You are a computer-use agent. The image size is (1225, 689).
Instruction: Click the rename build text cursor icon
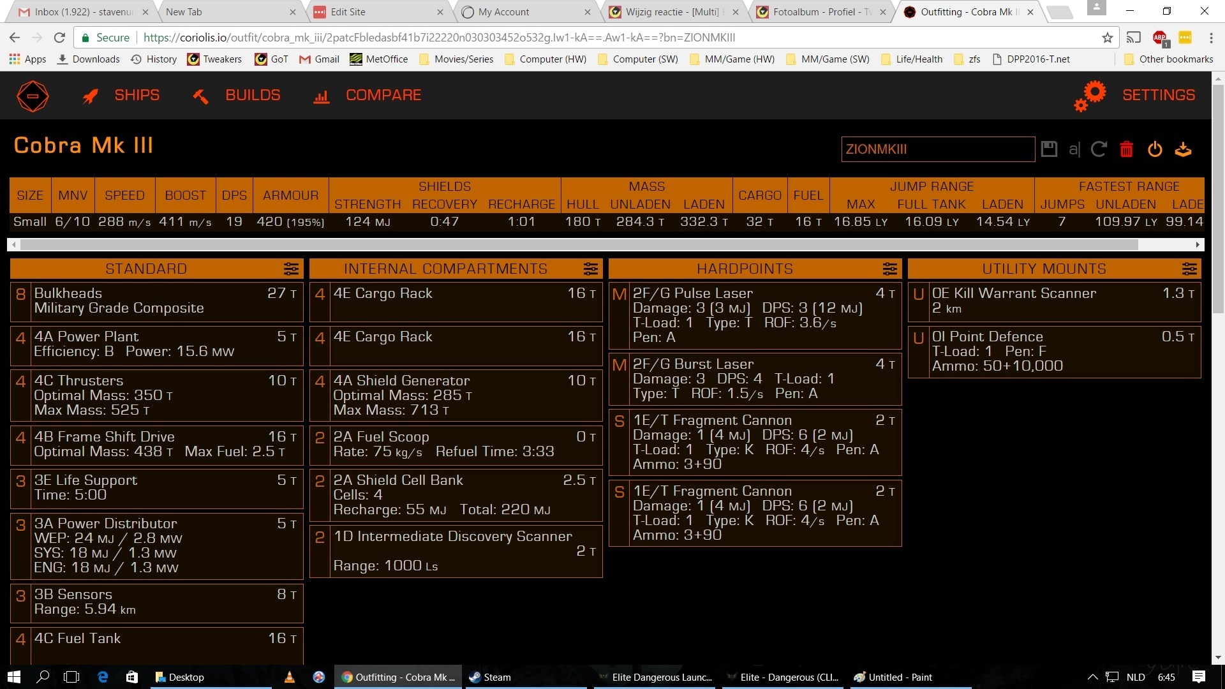tap(1074, 149)
